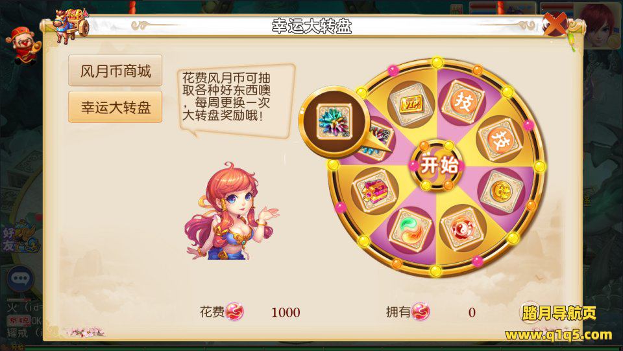Open the 风月币商城 tab

click(116, 71)
